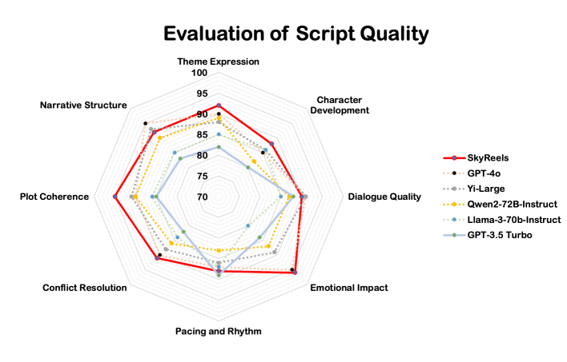Click the Emotional Impact axis label
The width and height of the screenshot is (567, 362).
pos(349,288)
